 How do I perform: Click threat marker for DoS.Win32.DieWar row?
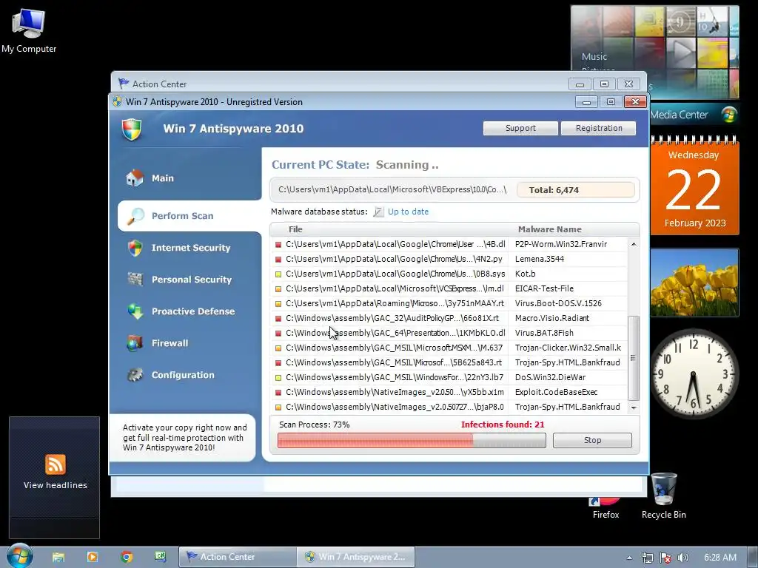coord(278,378)
